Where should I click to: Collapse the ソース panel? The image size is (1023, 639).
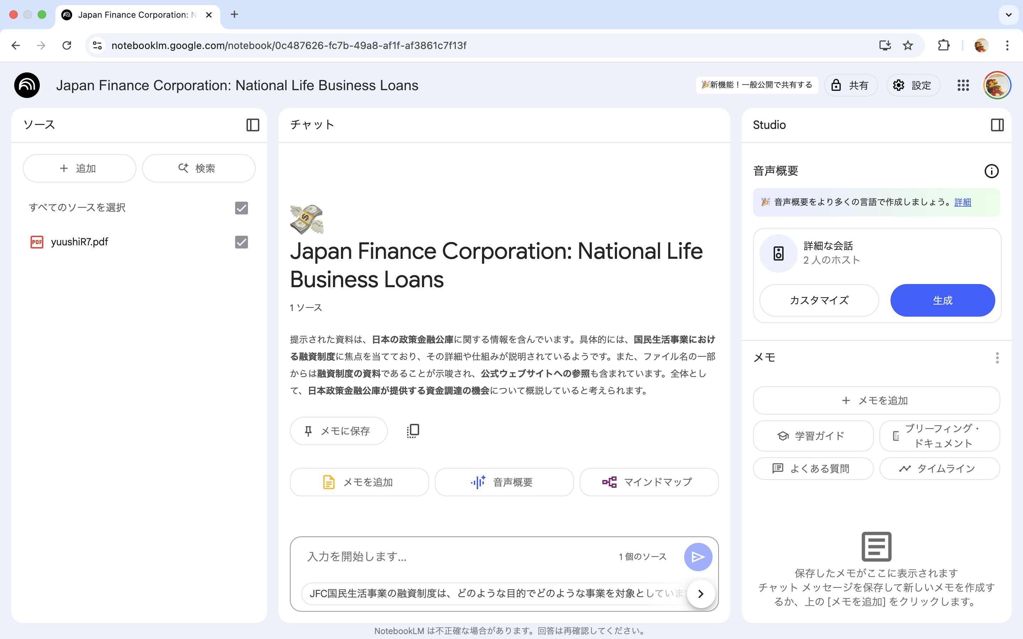[x=253, y=125]
